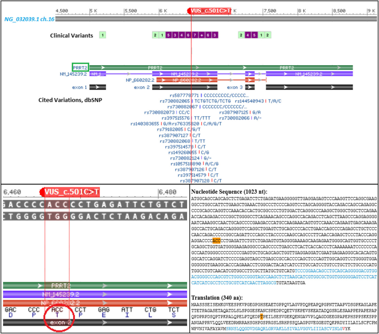The image size is (379, 334).
Task: Open variant rs730882073
Action: click(x=159, y=112)
